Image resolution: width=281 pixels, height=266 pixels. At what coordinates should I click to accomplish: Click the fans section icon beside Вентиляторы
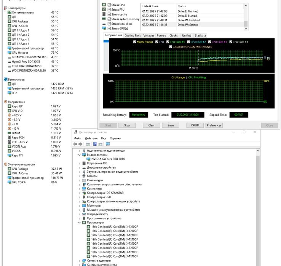(x=6, y=80)
